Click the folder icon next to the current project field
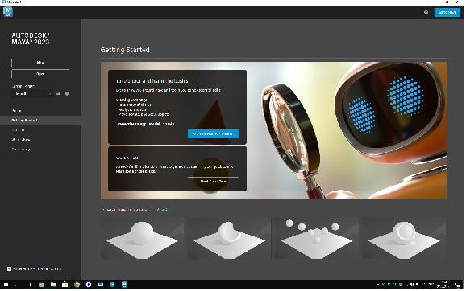 click(59, 93)
